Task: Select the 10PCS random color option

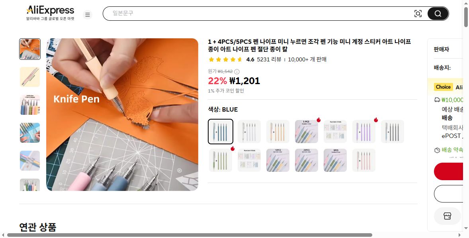Action: 278,160
